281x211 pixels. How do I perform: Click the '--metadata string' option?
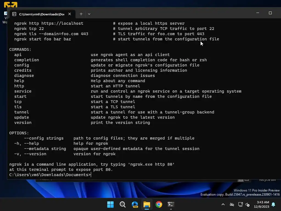(45, 149)
